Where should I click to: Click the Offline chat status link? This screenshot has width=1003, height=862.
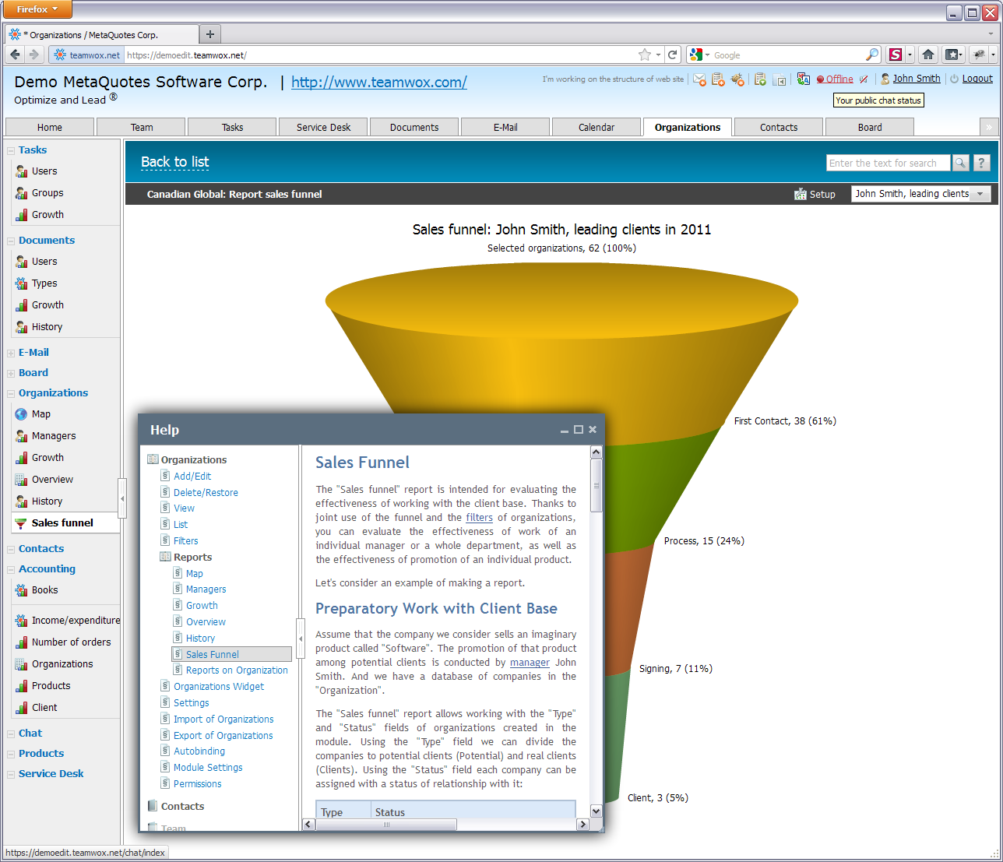(839, 79)
